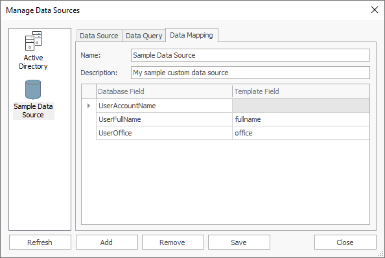Screen dimensions: 385x258
Task: Open the Data Query tab
Action: (x=144, y=36)
